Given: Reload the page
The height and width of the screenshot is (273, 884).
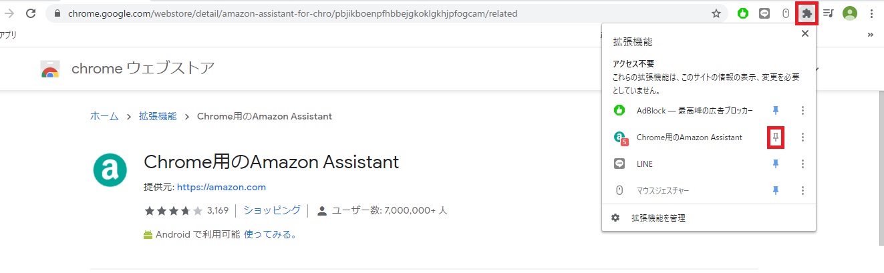Looking at the screenshot, I should [x=30, y=13].
